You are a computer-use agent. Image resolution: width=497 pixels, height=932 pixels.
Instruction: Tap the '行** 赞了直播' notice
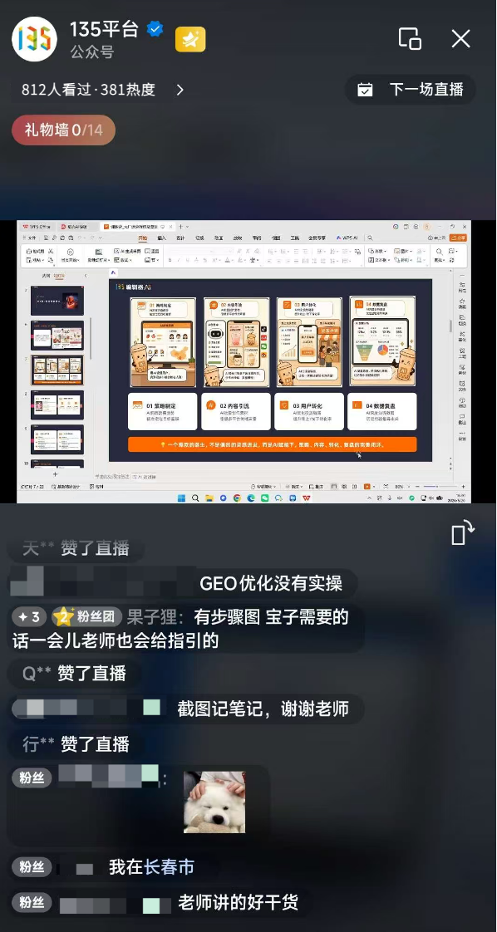pyautogui.click(x=76, y=744)
